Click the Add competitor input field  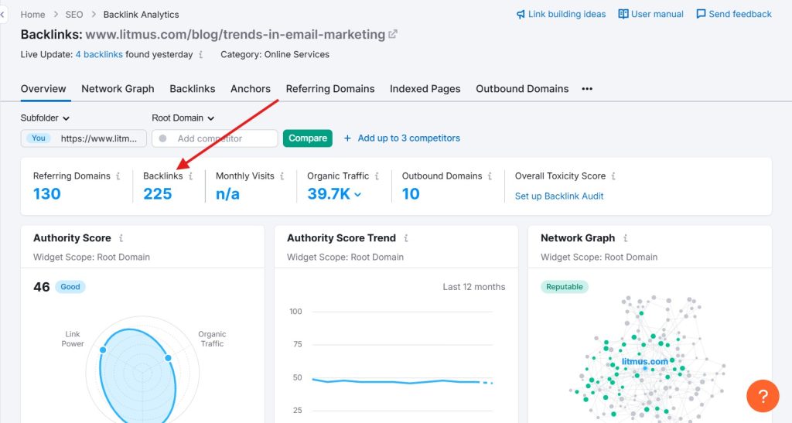pos(215,138)
